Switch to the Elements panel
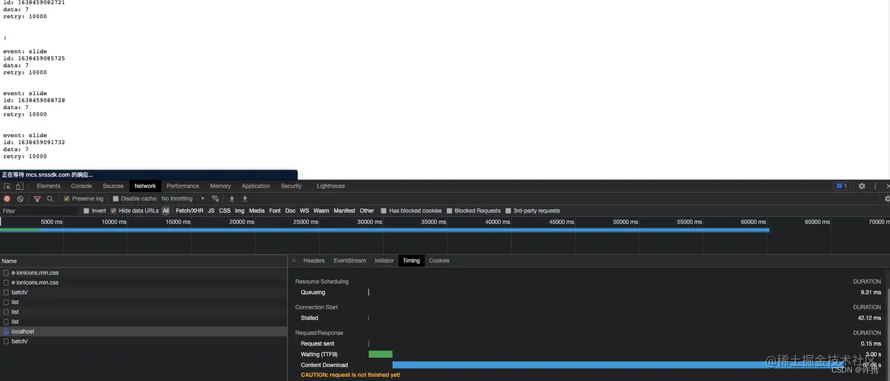 click(x=49, y=186)
